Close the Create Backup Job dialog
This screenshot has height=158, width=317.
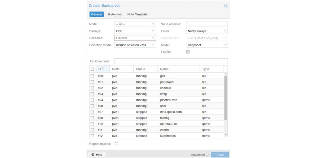[226, 6]
